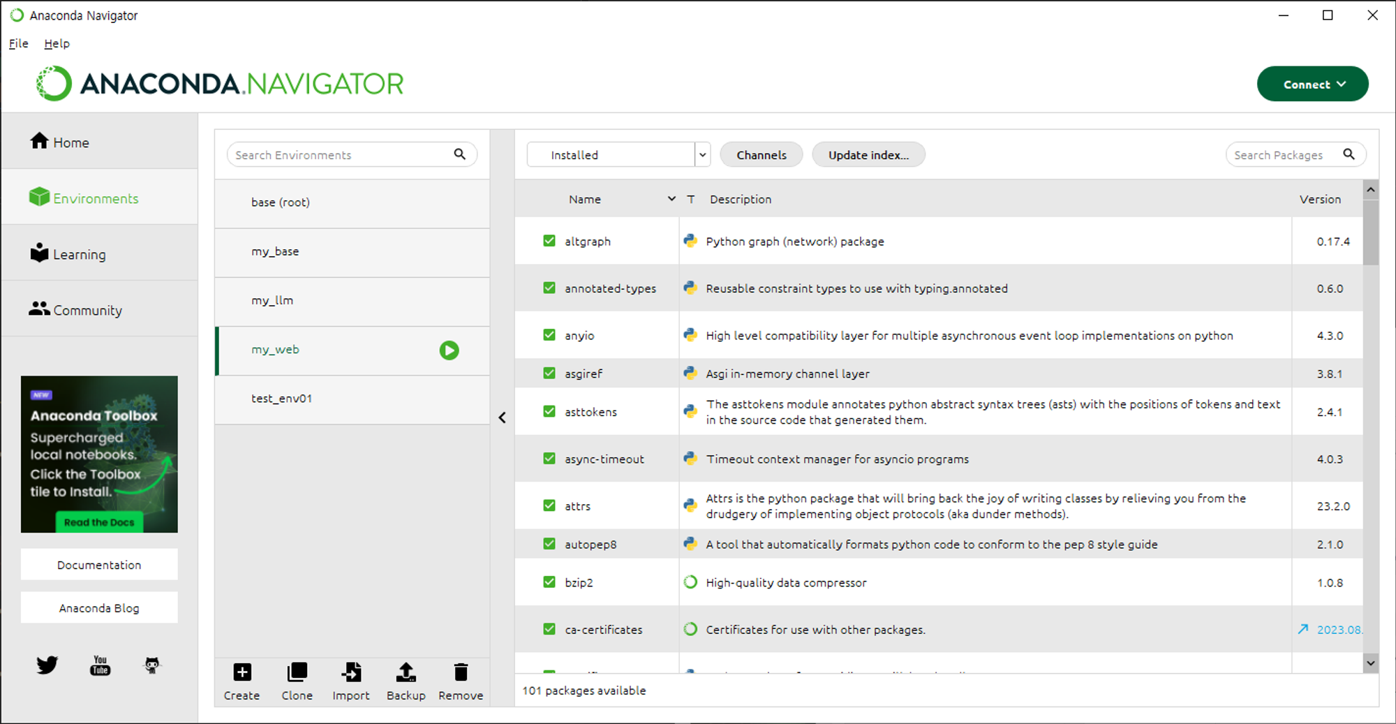Viewport: 1396px width, 724px height.
Task: Click the Name column sort arrow
Action: point(671,199)
